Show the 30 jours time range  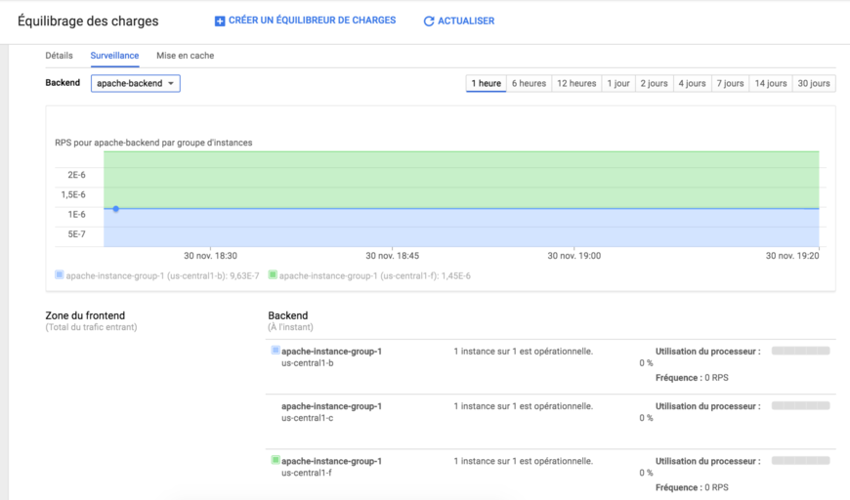[814, 83]
